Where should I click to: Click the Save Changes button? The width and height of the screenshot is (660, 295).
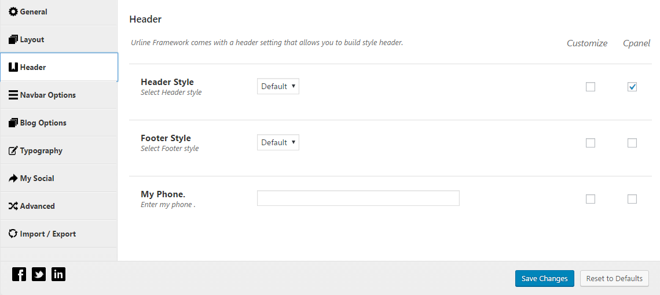point(545,279)
